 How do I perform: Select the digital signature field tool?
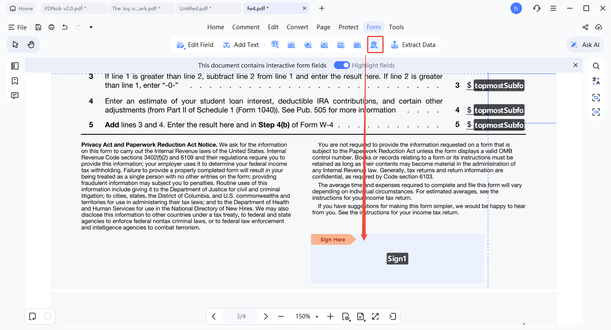(x=375, y=44)
